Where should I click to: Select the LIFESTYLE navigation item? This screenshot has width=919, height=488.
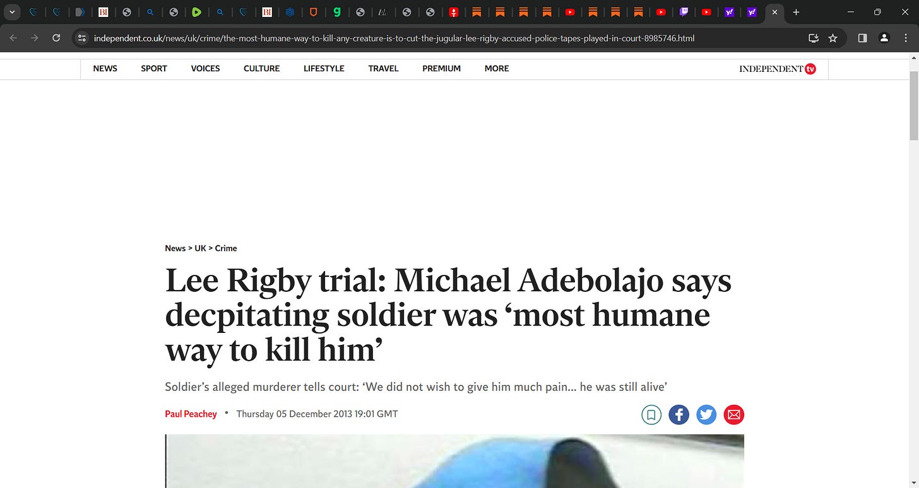point(324,69)
